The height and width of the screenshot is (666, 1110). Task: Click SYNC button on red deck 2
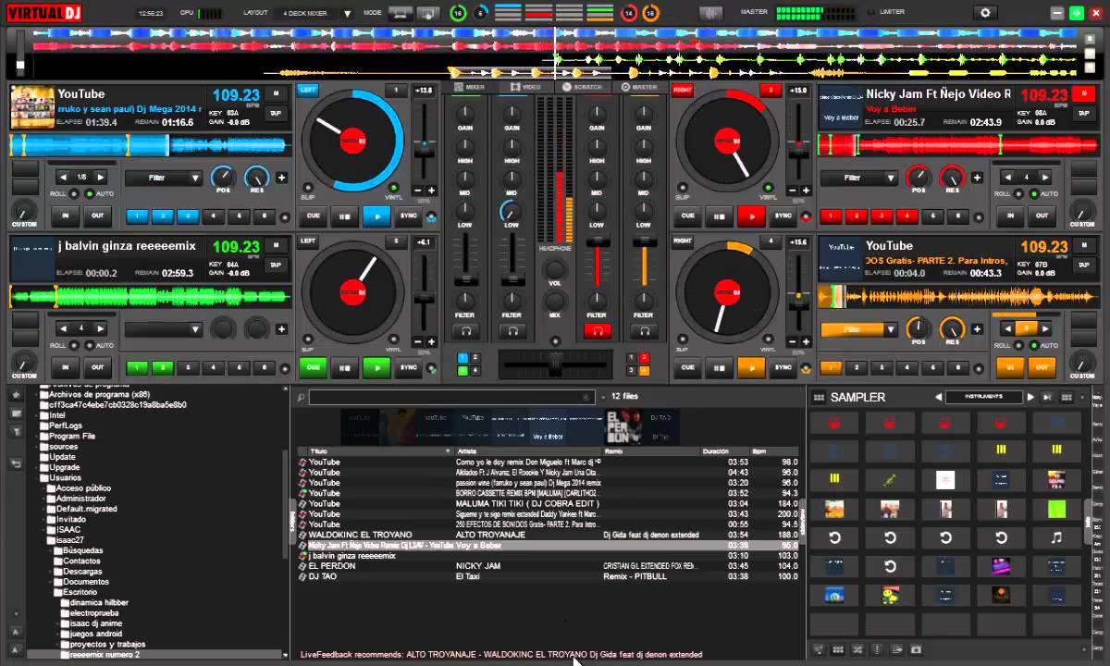[x=783, y=216]
